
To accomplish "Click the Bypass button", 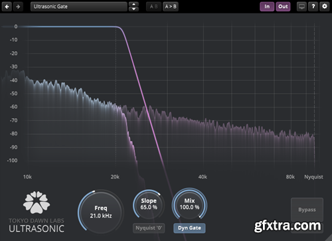I will point(307,210).
